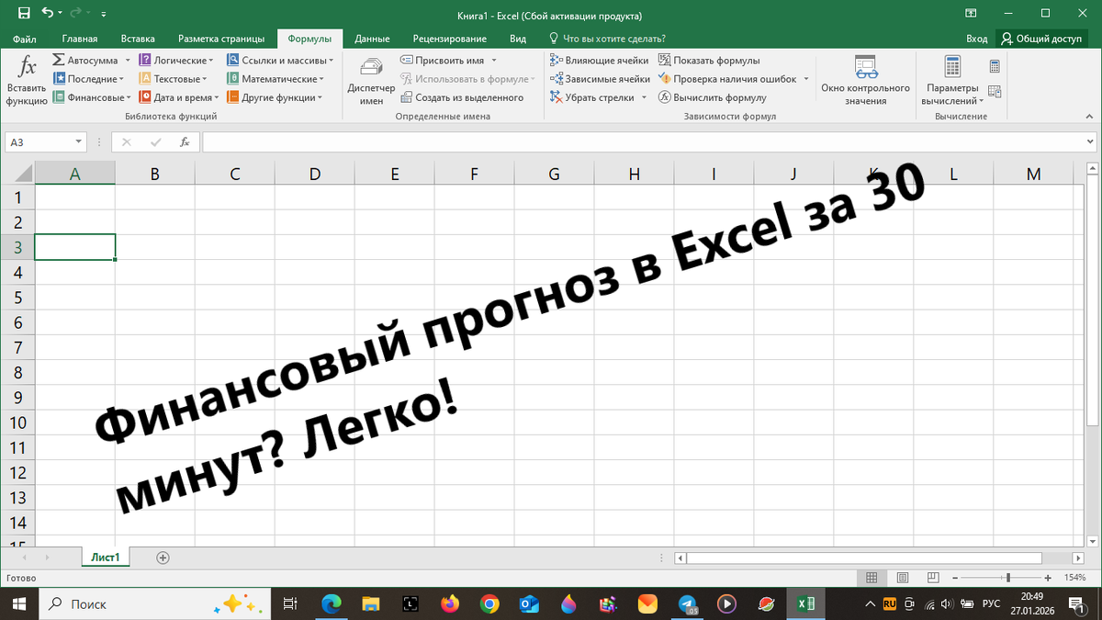Switch to the Вставка tab
The width and height of the screenshot is (1102, 620).
pyautogui.click(x=138, y=39)
